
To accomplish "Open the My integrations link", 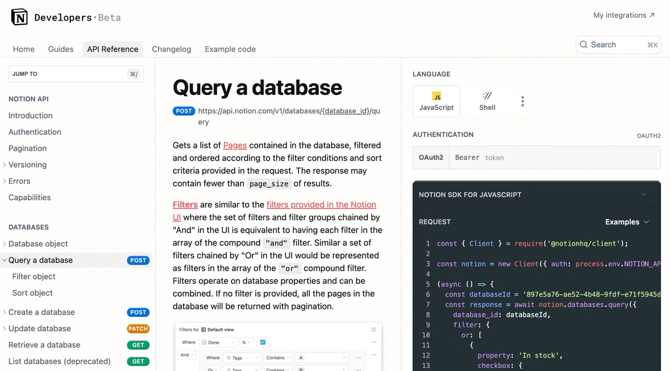I will tap(624, 15).
